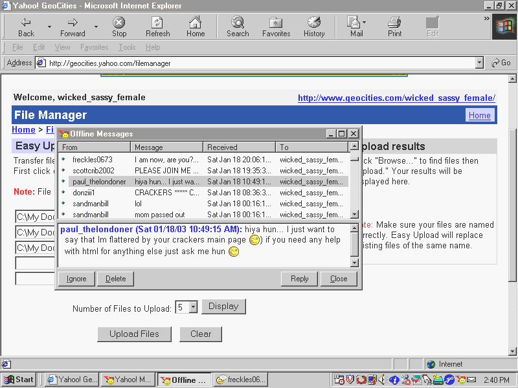
Task: Switch to the freckles06... taskbar window
Action: pyautogui.click(x=241, y=380)
